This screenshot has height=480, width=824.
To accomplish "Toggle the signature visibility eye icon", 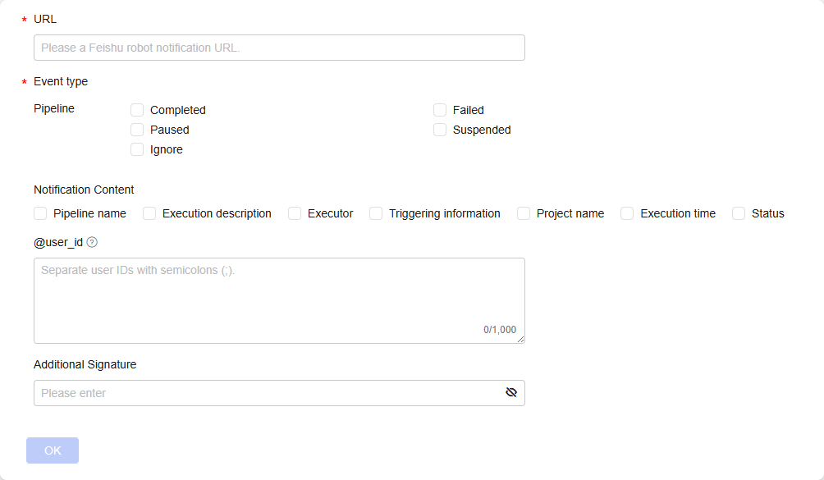I will click(x=511, y=393).
